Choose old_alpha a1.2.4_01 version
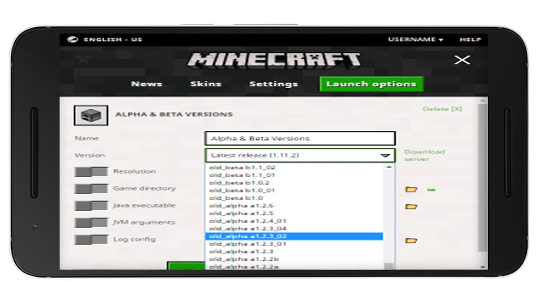 pos(248,221)
